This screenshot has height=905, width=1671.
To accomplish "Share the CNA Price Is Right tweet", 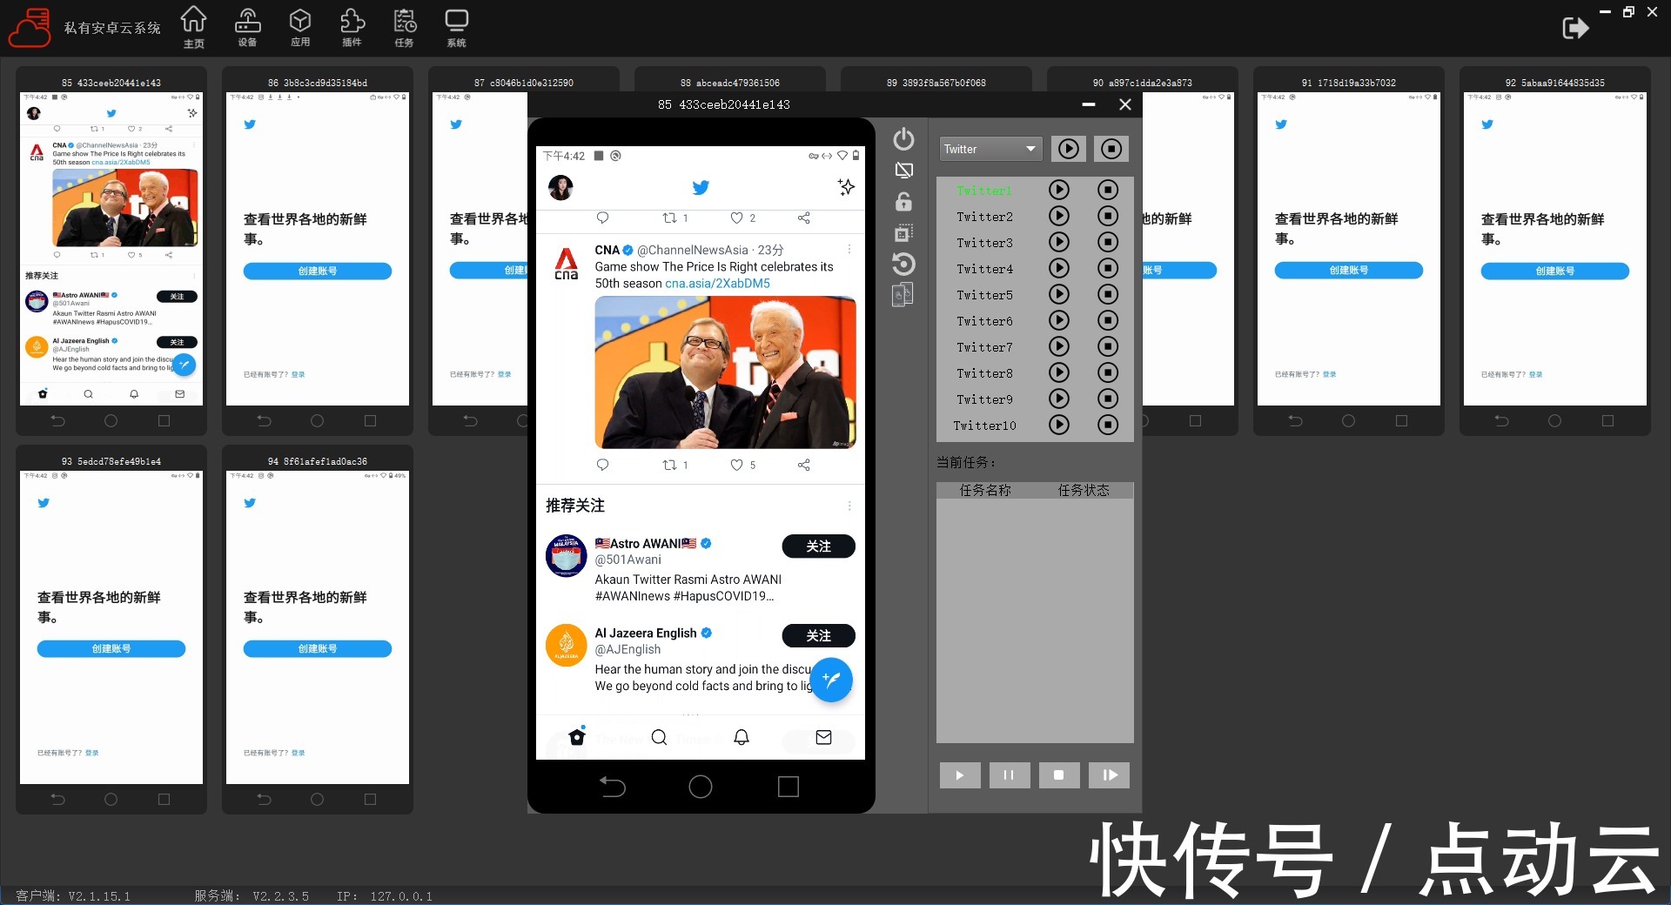I will tap(804, 465).
